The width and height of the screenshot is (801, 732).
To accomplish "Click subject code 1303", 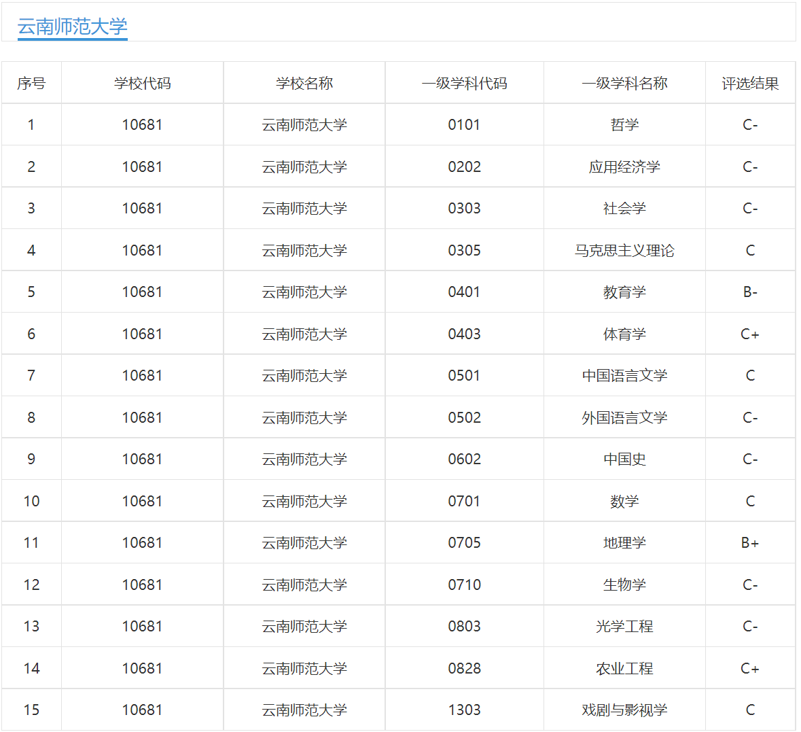I will click(464, 710).
